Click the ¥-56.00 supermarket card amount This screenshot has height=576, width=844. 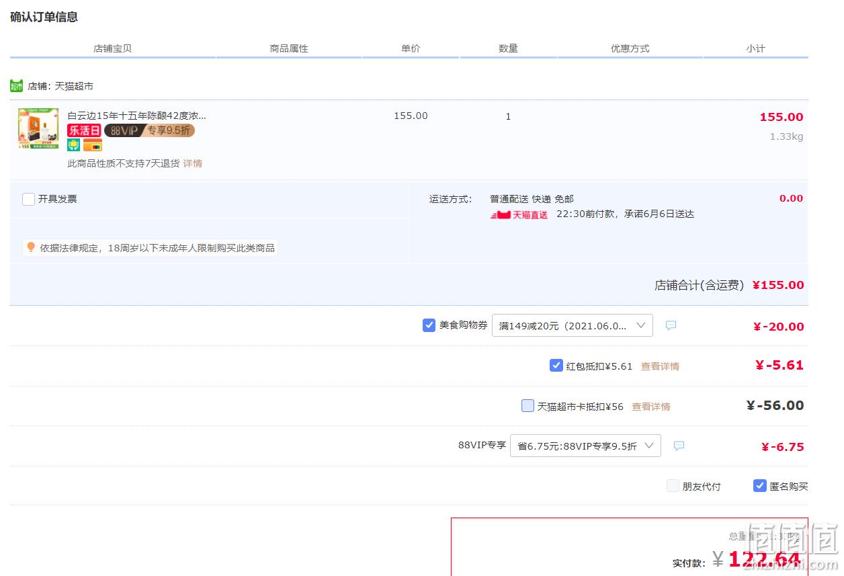(775, 405)
